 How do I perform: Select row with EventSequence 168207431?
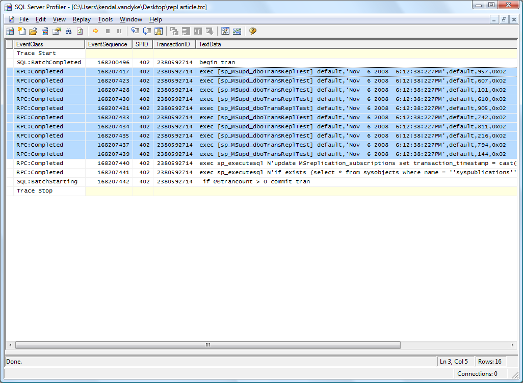coord(261,108)
